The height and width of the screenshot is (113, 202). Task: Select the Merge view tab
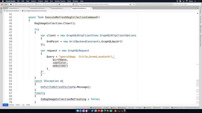point(28,105)
